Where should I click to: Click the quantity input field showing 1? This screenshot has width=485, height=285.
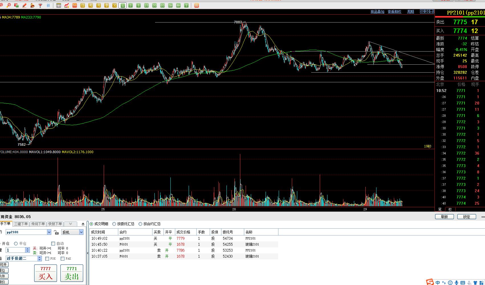16,250
